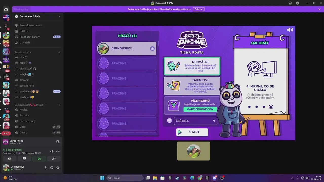Go to third how-to-play slide dot
Screen dimensions: 324x182
[264, 107]
